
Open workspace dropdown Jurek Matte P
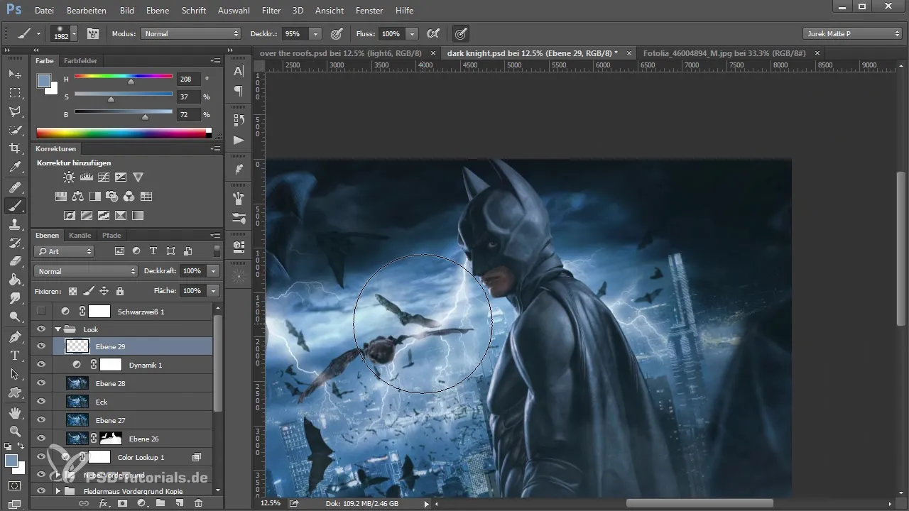852,33
